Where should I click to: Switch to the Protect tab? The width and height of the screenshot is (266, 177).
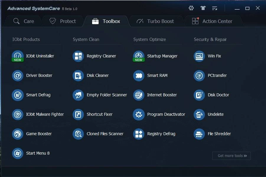63,21
